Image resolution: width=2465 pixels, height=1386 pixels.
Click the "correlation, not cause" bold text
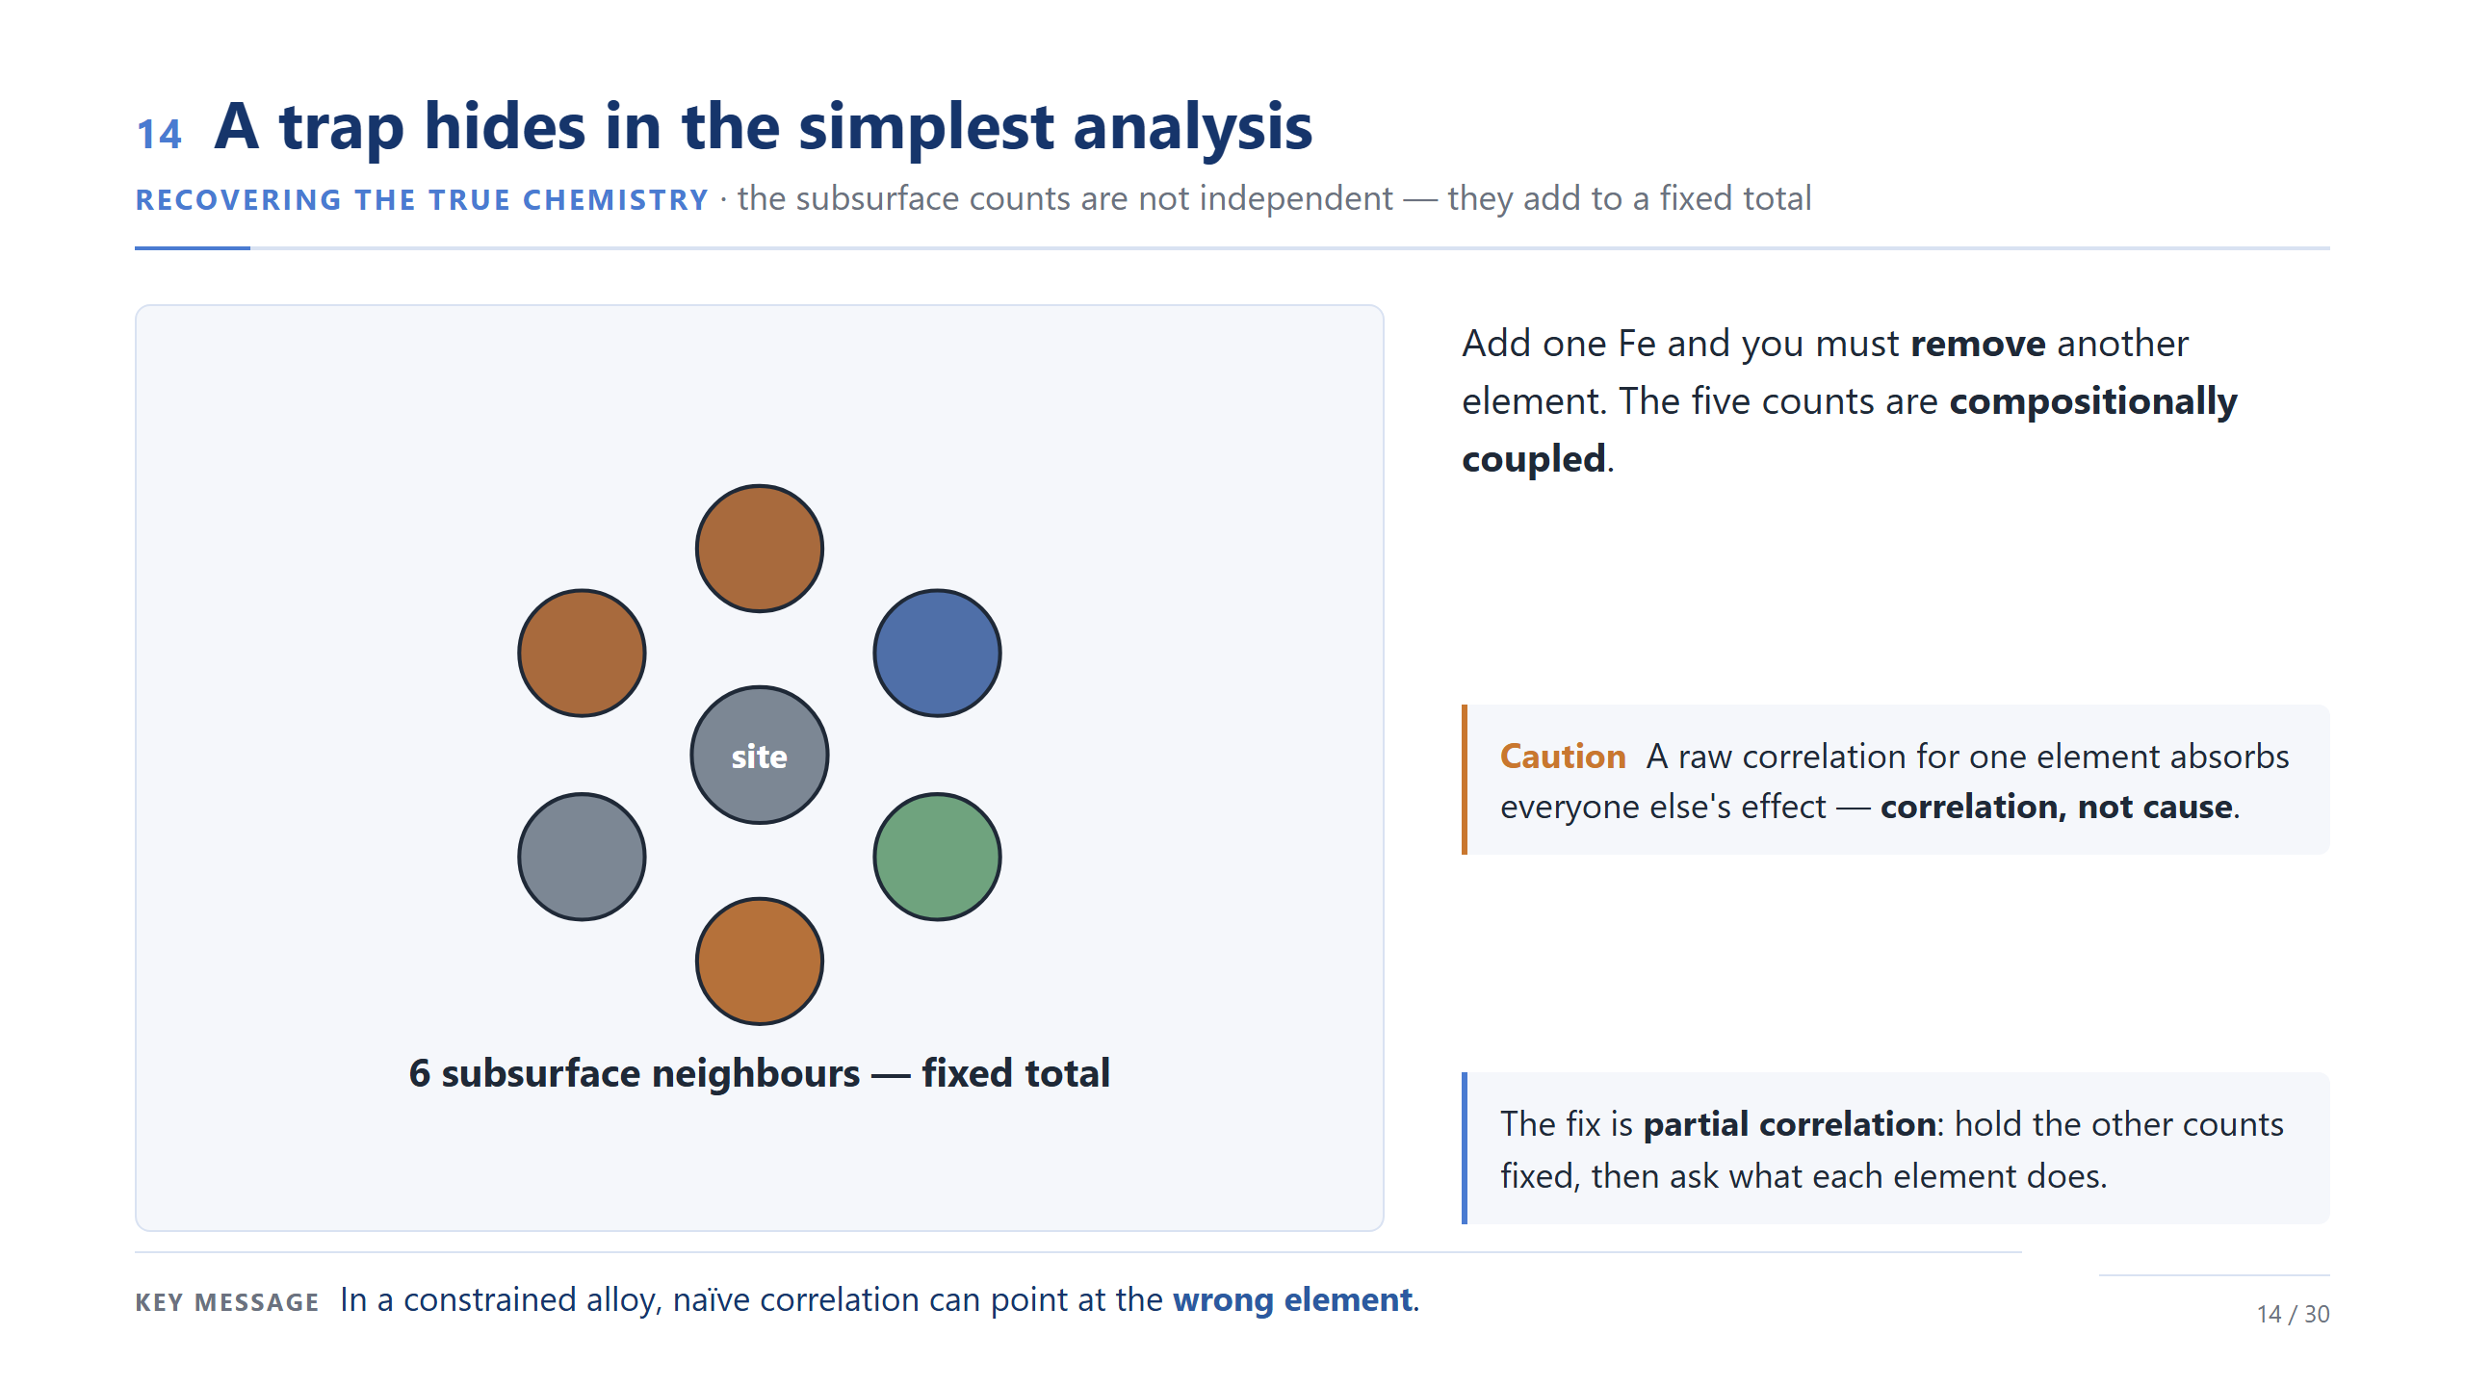click(x=2056, y=807)
